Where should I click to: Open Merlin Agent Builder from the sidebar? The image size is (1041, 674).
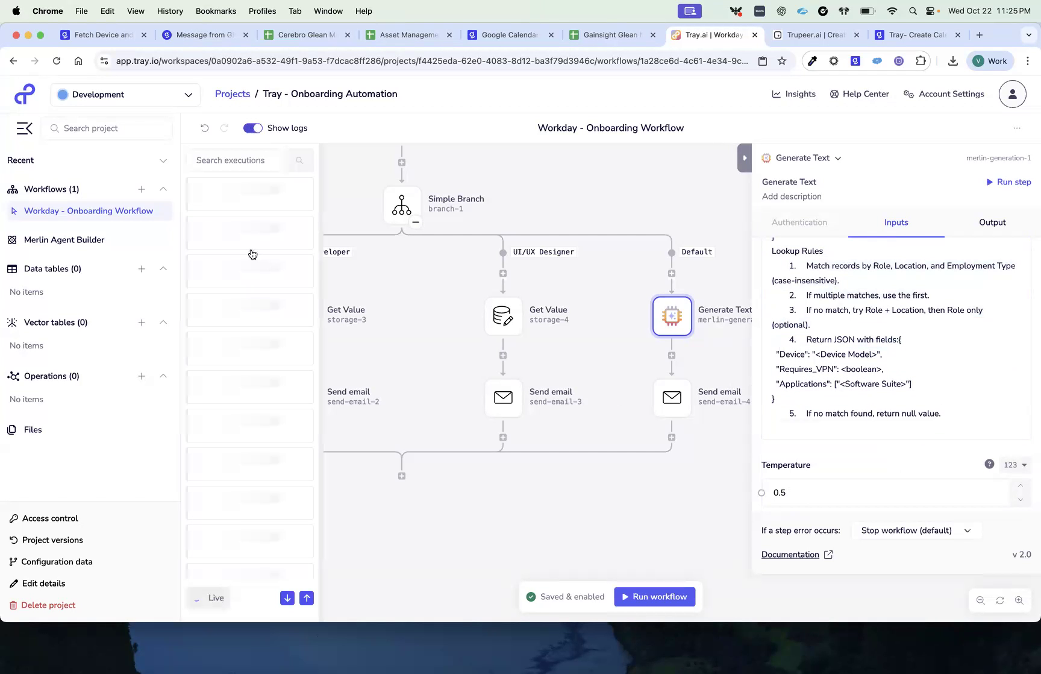click(x=63, y=239)
